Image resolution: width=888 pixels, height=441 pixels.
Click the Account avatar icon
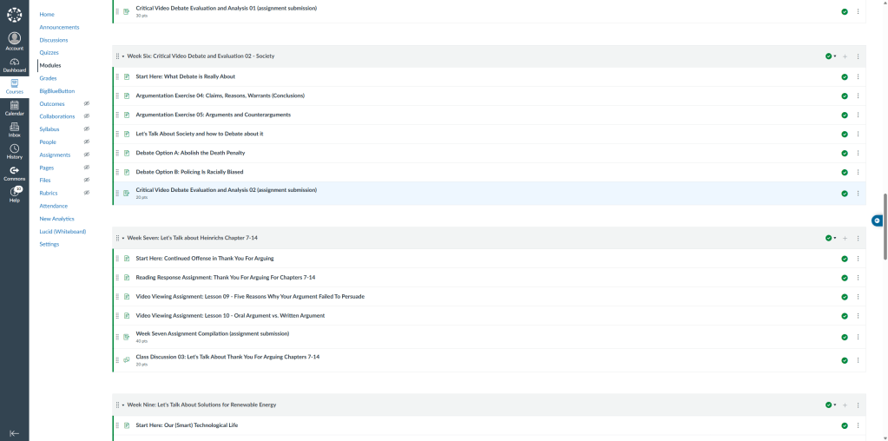(14, 40)
